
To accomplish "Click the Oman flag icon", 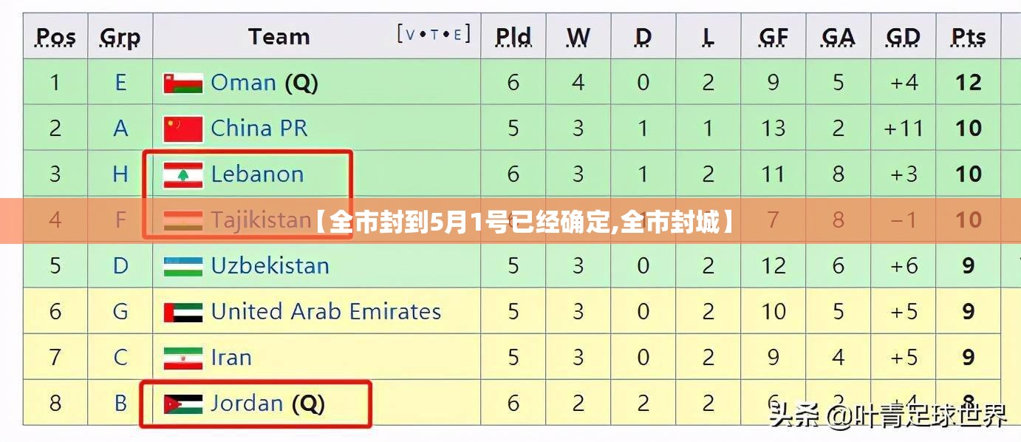I will pos(183,83).
